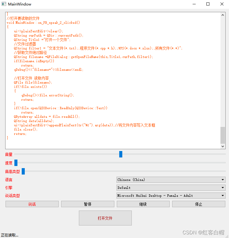Click the line 'void MainWindow::on_PB_speak_2_clicked()'
The image size is (229, 238).
pos(43,23)
